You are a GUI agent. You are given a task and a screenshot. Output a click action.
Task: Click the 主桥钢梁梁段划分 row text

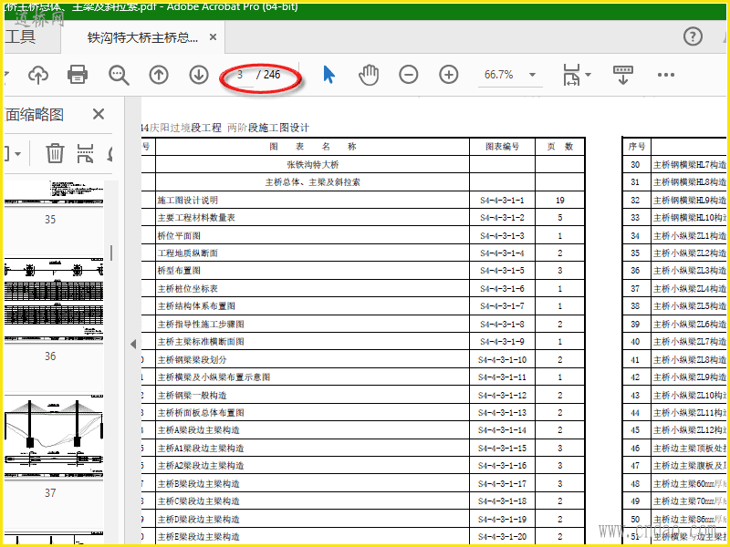(x=192, y=359)
